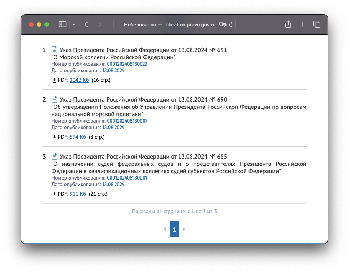This screenshot has height=272, width=349.
Task: Toggle the Safari sidebar button
Action: point(62,24)
